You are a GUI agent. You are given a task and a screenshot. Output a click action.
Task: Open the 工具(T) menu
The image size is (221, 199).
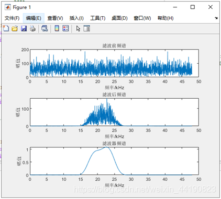point(97,18)
